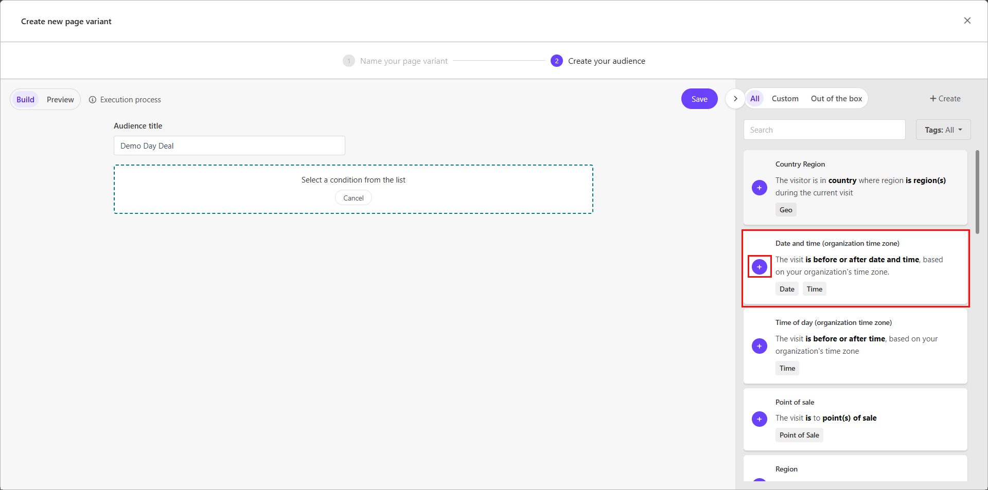Save the audience
This screenshot has width=988, height=490.
(699, 99)
